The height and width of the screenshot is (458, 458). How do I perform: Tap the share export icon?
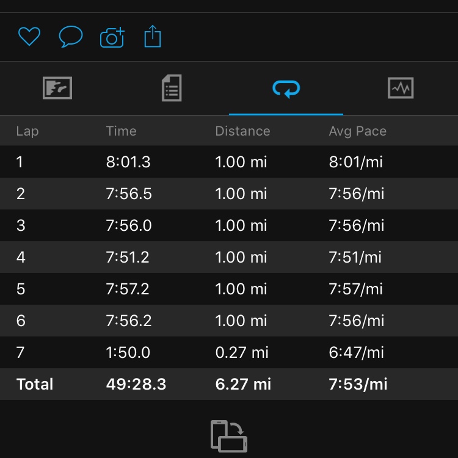click(x=153, y=37)
